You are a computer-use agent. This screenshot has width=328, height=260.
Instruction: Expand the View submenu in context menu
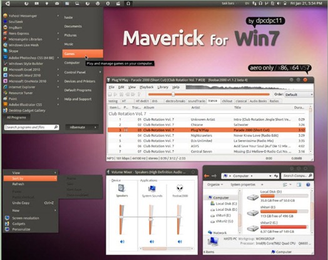pos(55,172)
